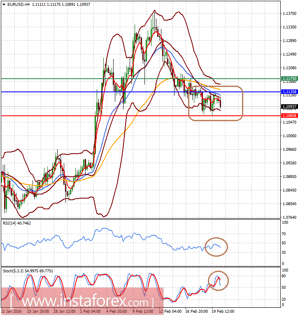Select the brown circle in RSI panel
Viewport: 298px width, 316px height.
pos(217,246)
